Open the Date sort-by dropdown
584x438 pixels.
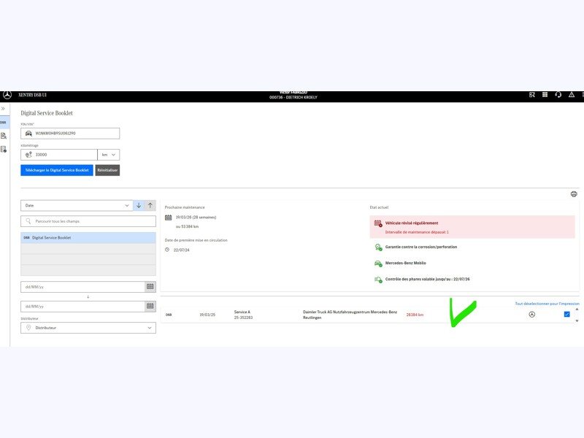77,205
